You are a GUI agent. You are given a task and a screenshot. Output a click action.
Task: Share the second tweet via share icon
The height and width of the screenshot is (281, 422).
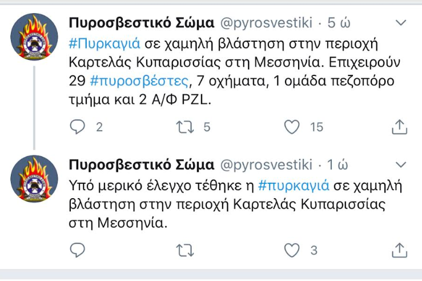click(x=399, y=250)
